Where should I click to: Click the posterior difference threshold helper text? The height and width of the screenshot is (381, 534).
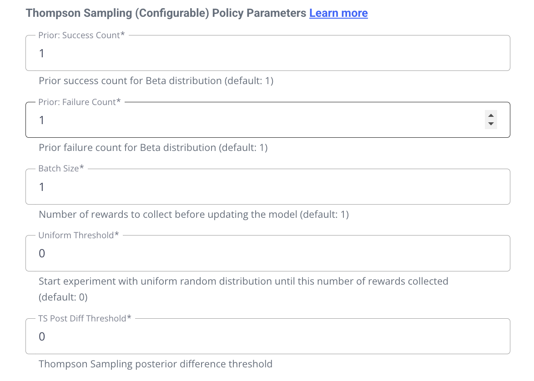(x=156, y=364)
